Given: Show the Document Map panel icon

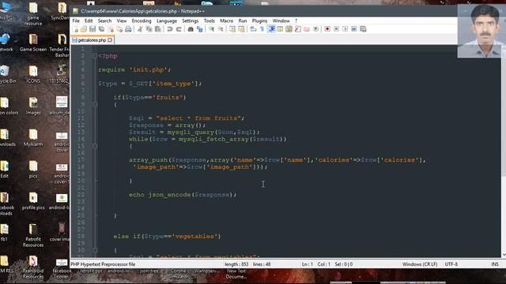Looking at the screenshot, I should point(289,29).
